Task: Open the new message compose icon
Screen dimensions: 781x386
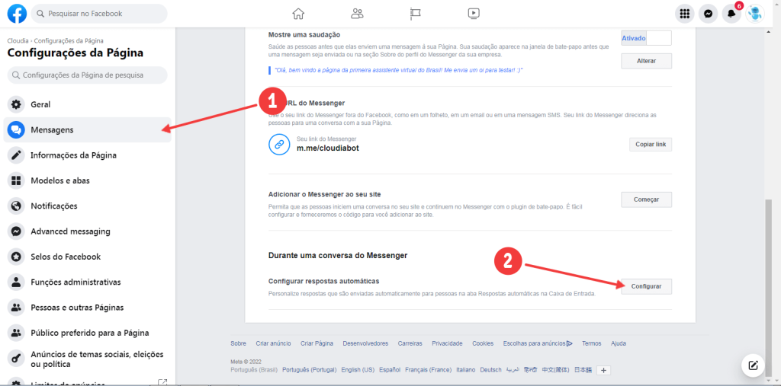Action: click(x=753, y=365)
